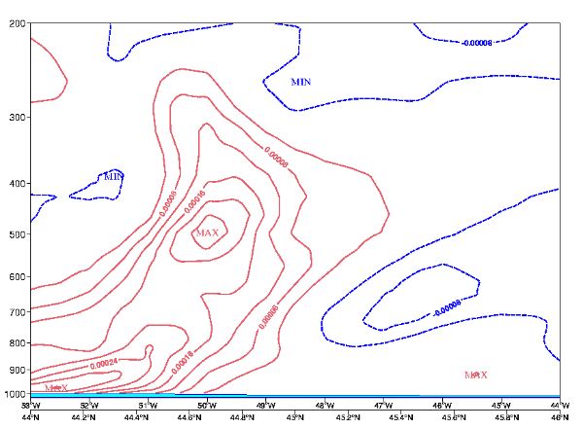583x429 pixels.
Task: Click the red MAX label at bottom left corner
Action: tap(56, 388)
